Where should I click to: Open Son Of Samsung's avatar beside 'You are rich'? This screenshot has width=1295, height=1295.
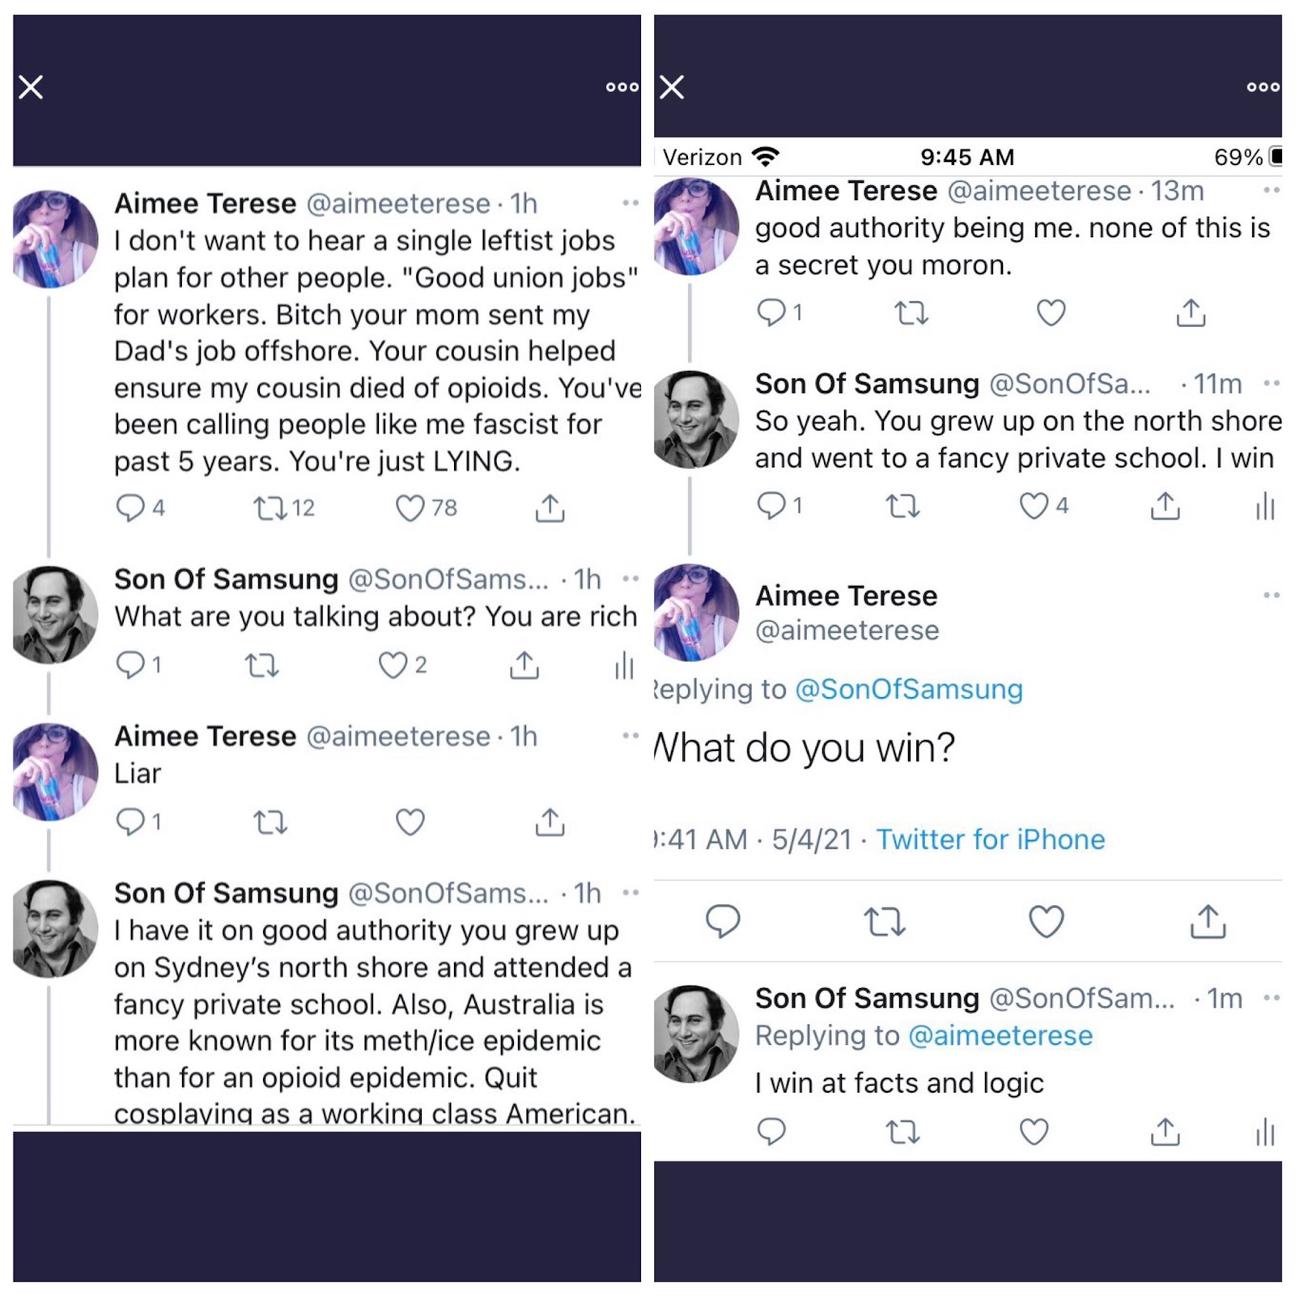click(54, 615)
